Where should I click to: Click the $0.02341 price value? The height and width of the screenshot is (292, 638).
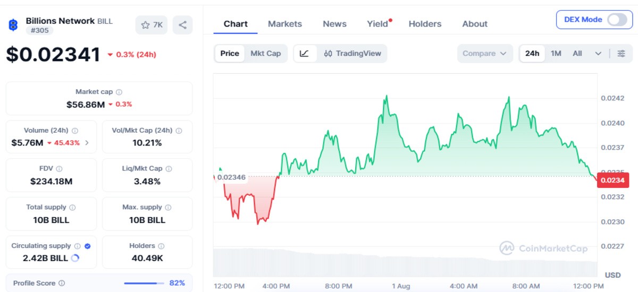point(53,55)
